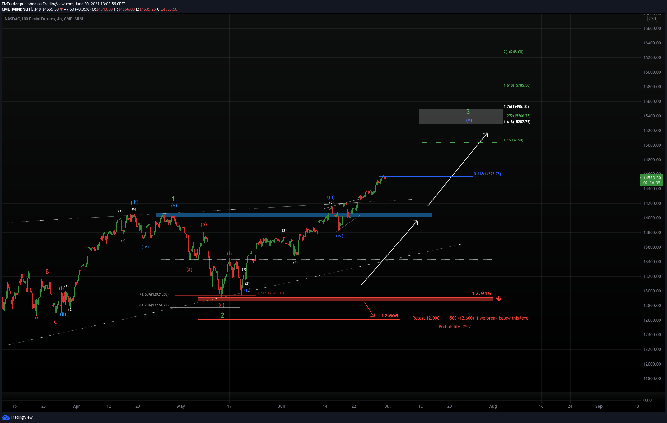
Task: Click the TradingView logo icon
Action: [6, 417]
